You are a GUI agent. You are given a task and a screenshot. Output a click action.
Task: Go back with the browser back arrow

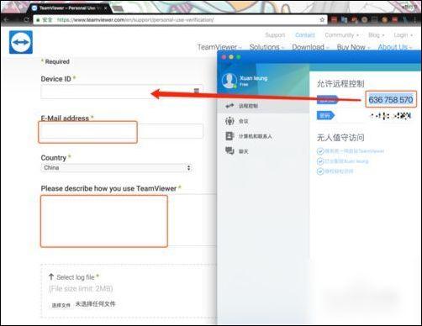coord(7,20)
